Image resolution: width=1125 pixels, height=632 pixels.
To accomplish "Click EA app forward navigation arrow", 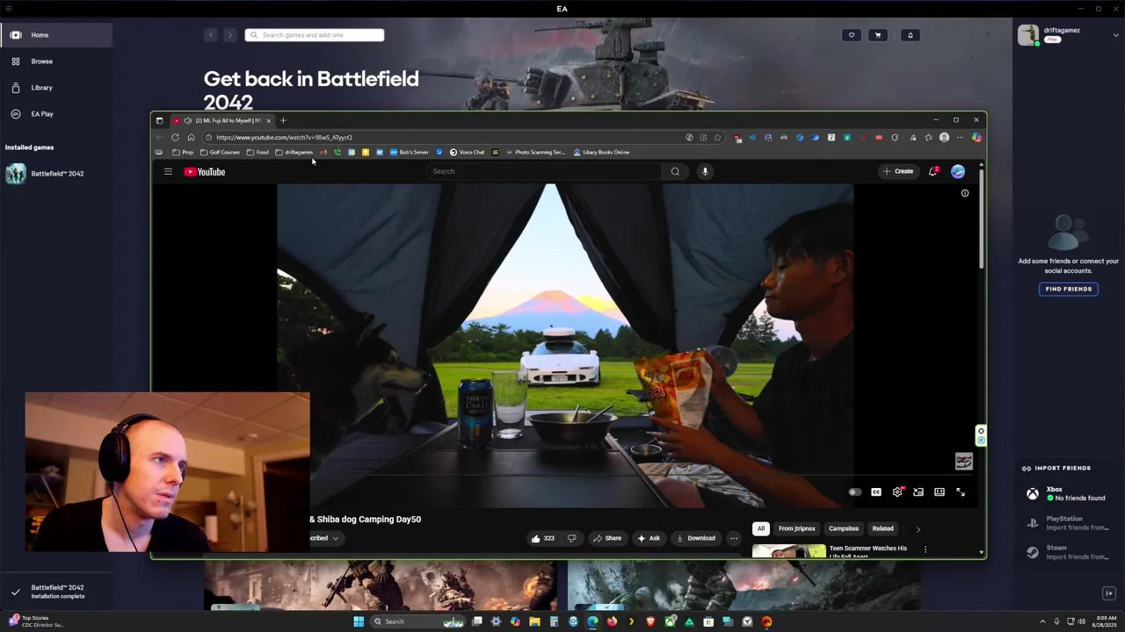I will [x=230, y=35].
